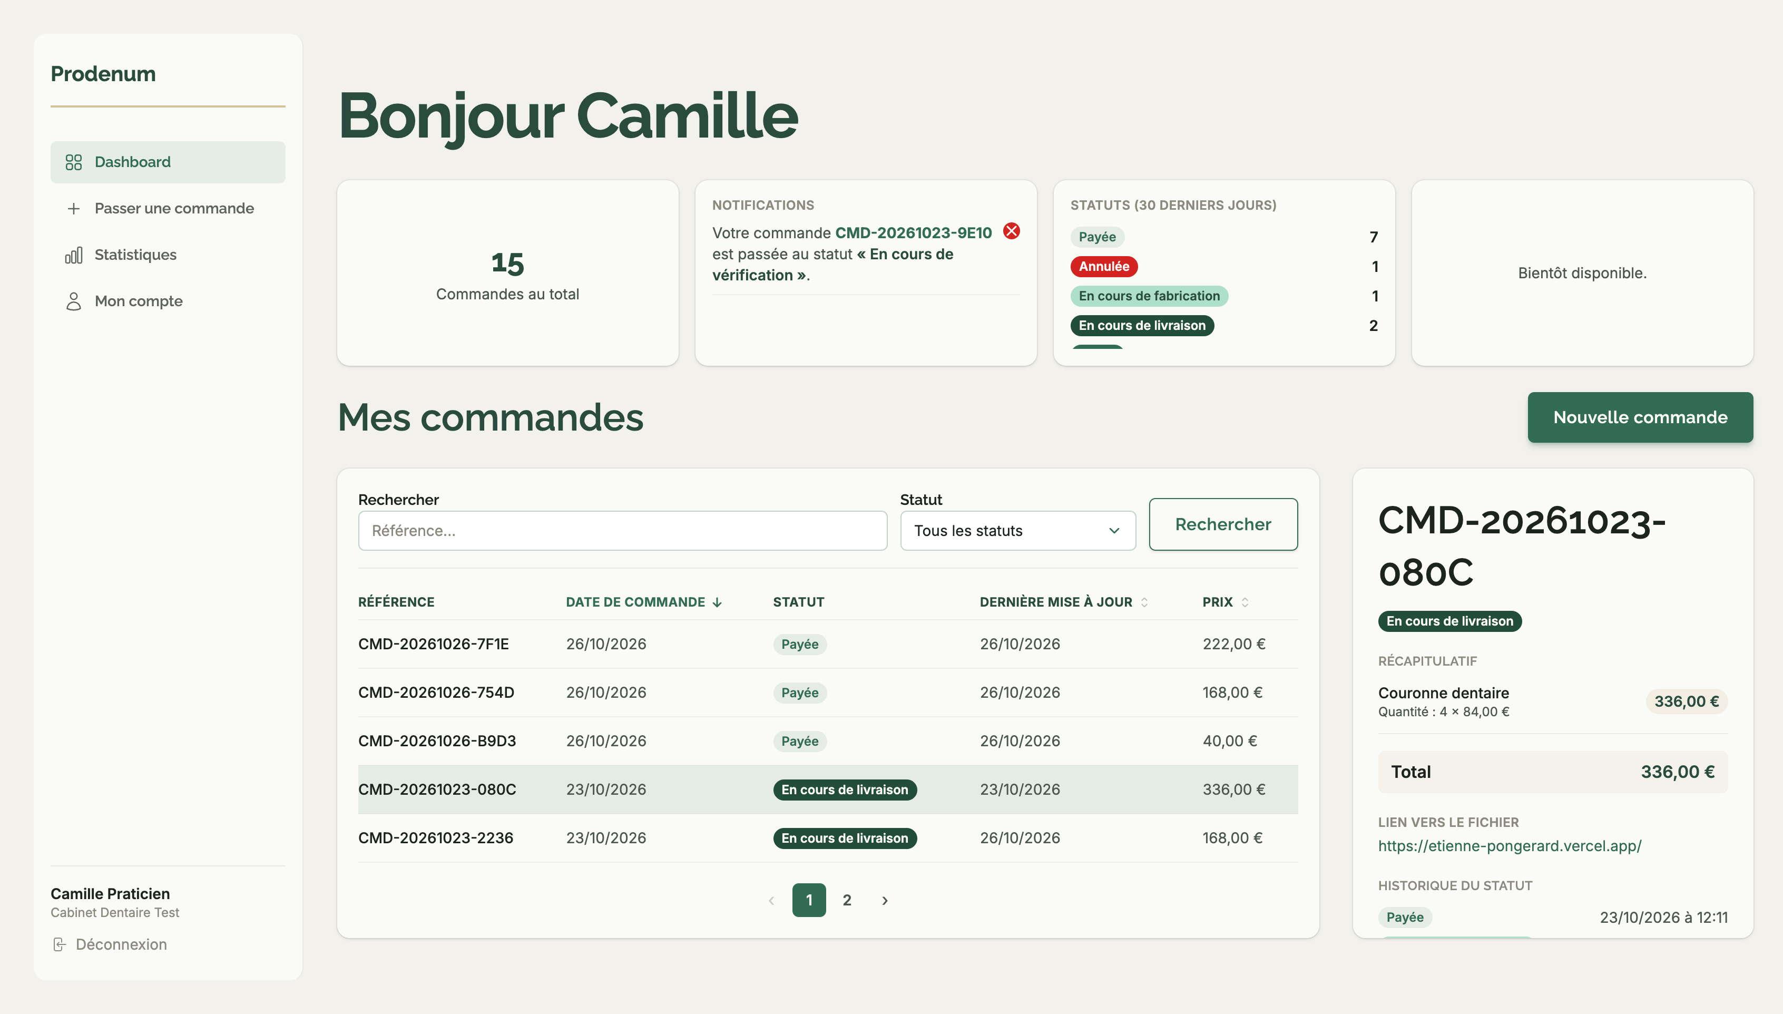Sort by Dernière mise à jour arrows icon
The image size is (1783, 1014).
pyautogui.click(x=1144, y=602)
